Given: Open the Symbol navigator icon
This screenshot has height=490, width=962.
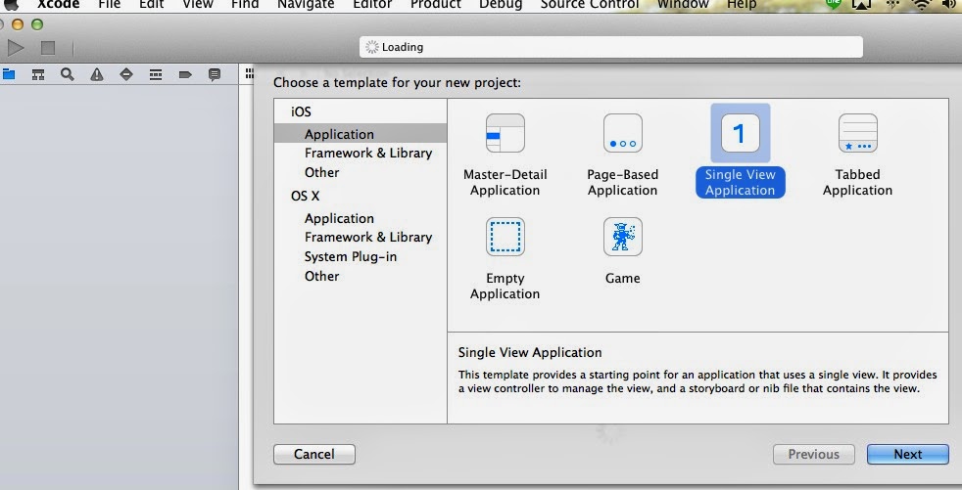Looking at the screenshot, I should pyautogui.click(x=38, y=74).
